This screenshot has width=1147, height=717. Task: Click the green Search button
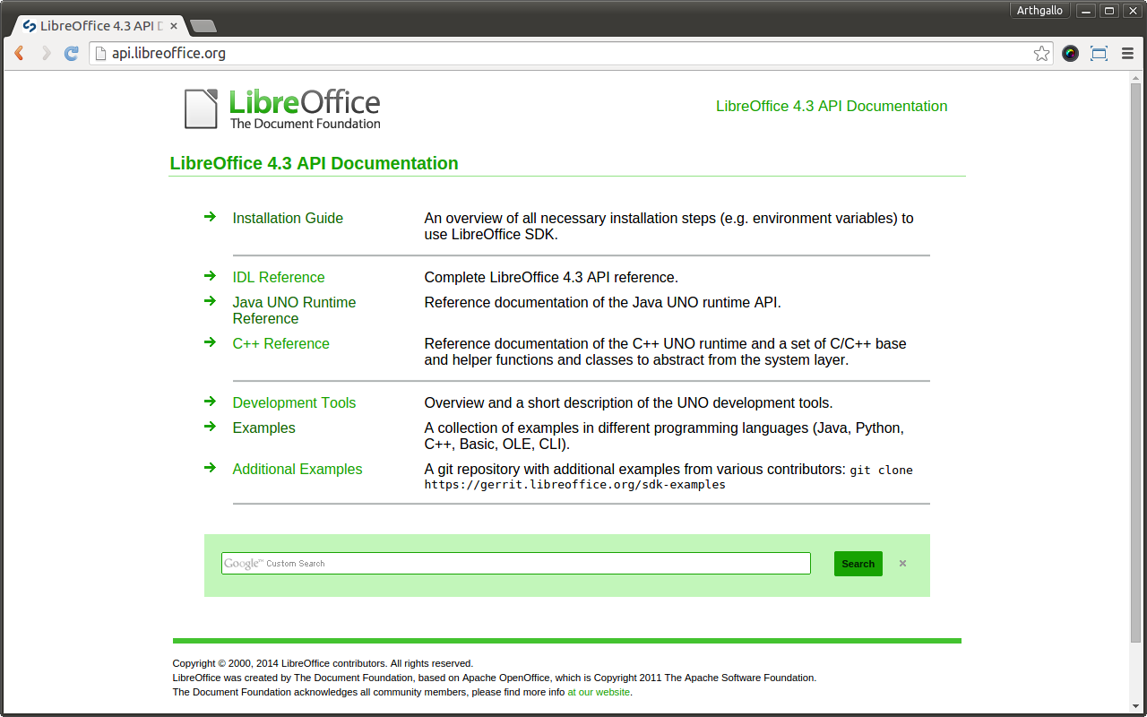tap(858, 564)
